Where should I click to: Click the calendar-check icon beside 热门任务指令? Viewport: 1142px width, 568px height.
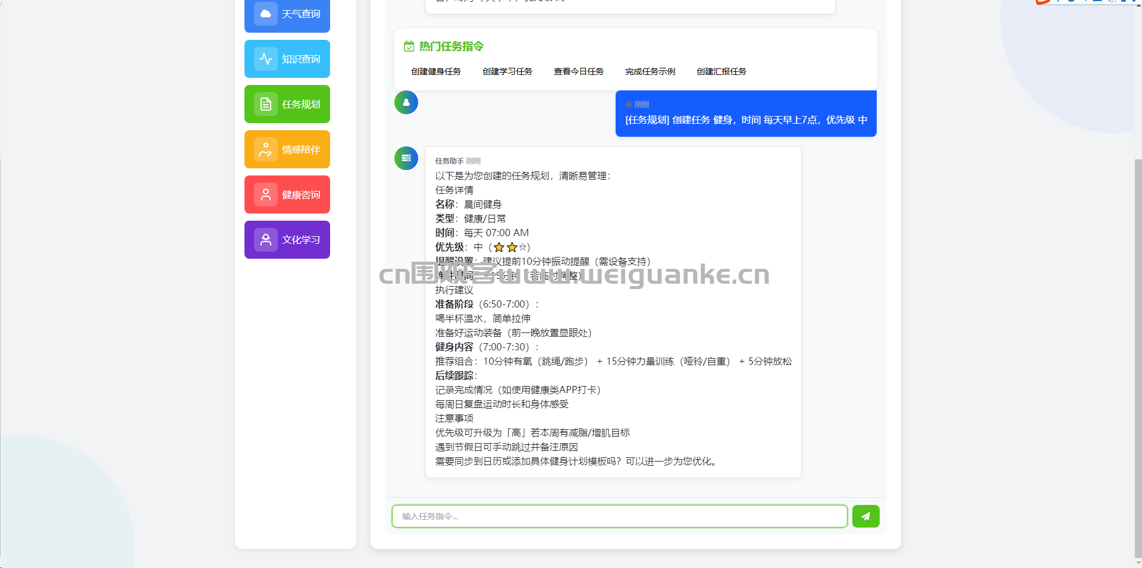click(x=409, y=46)
